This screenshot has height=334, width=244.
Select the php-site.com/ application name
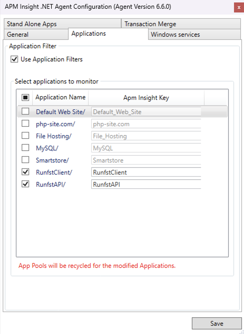pos(55,124)
